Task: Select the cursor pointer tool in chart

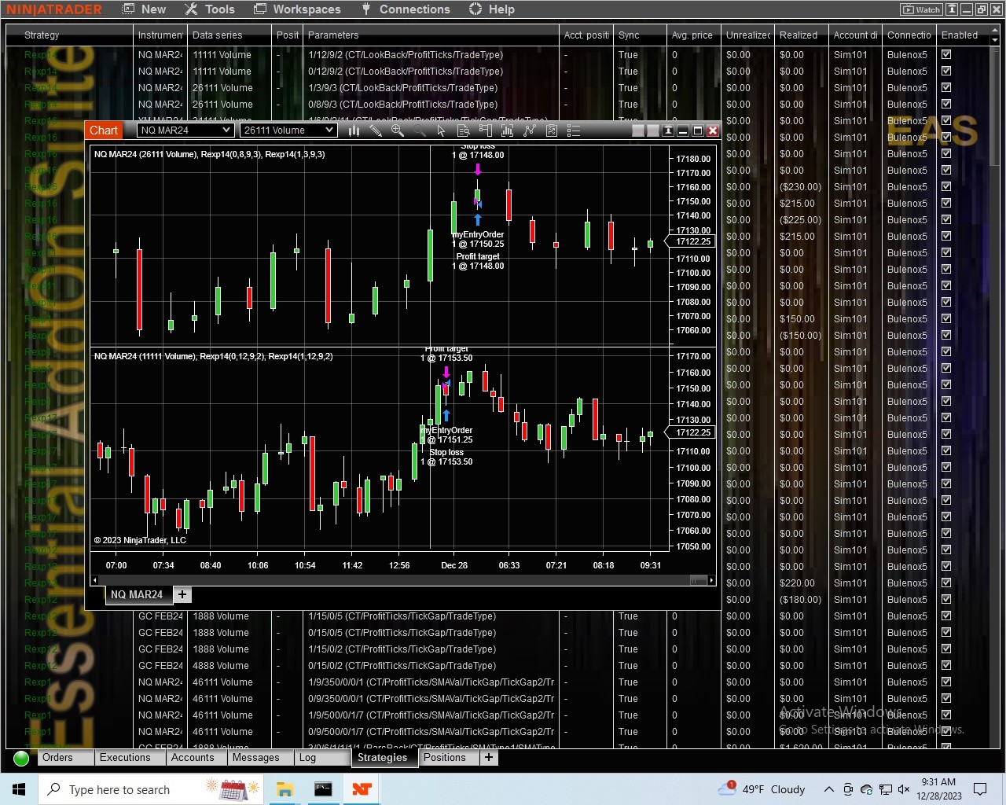Action: (x=441, y=130)
